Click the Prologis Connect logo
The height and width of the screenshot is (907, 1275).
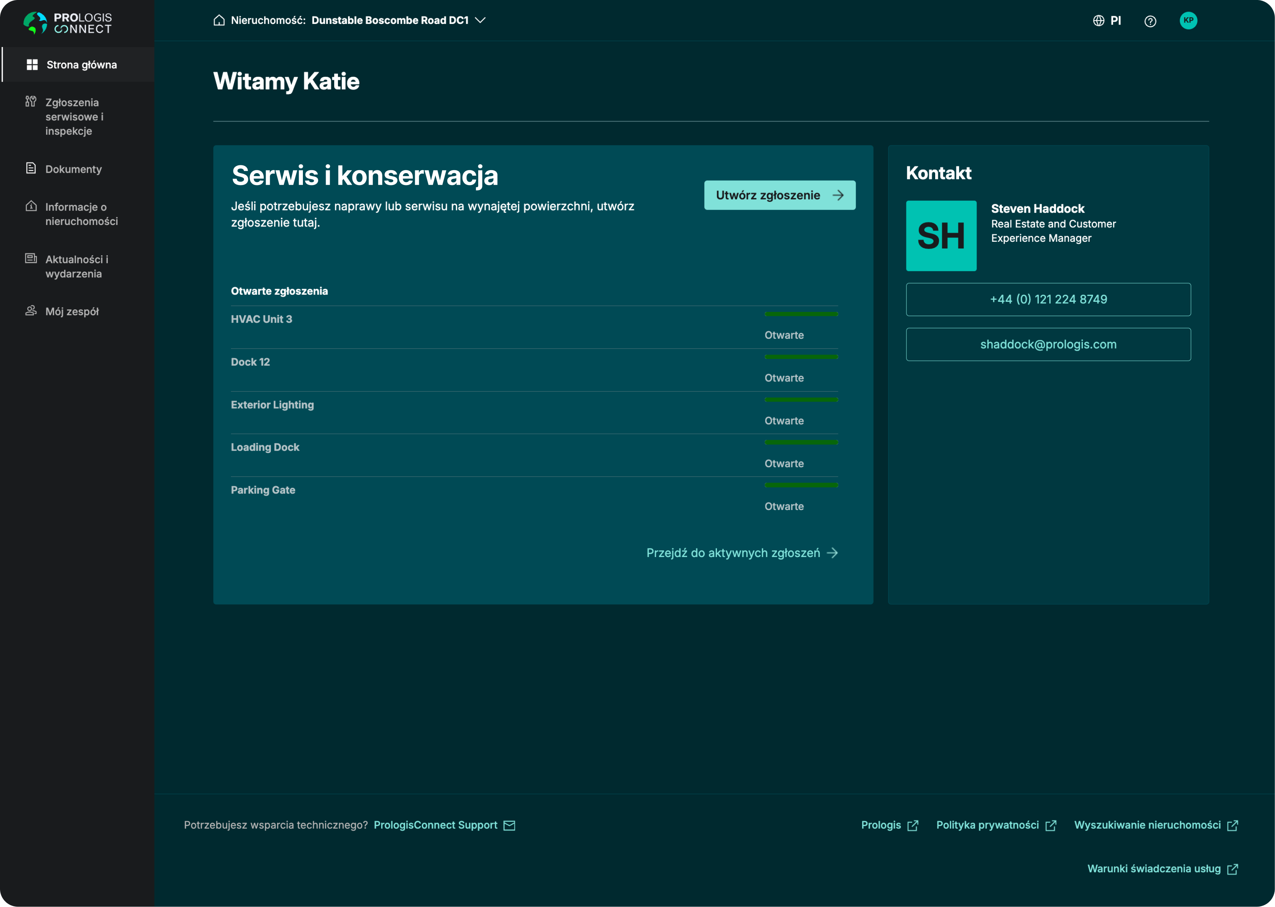[x=68, y=23]
